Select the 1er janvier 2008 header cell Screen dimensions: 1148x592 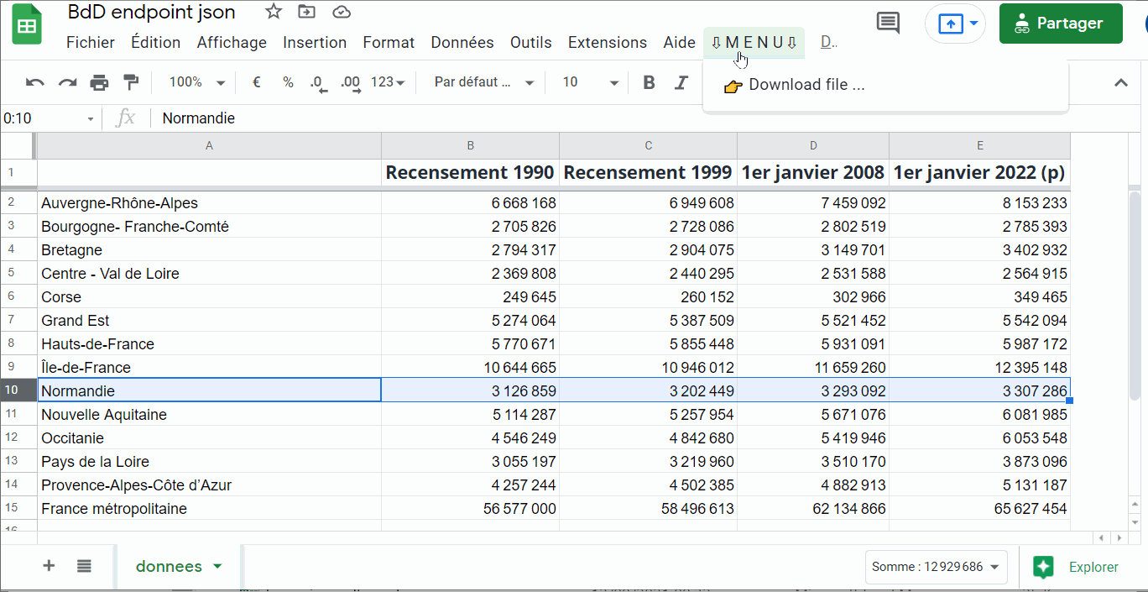point(813,172)
